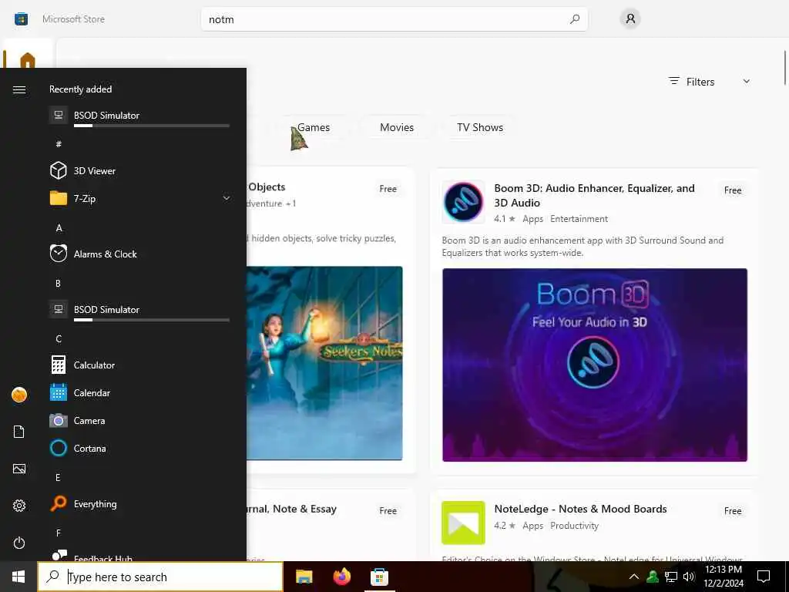789x592 pixels.
Task: Jump to letter C section header
Action: (59, 339)
